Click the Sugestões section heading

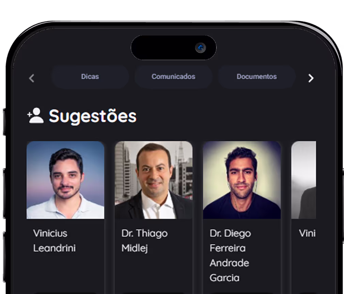coord(93,116)
